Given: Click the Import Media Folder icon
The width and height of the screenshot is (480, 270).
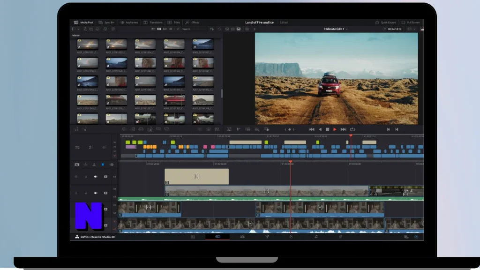Looking at the screenshot, I should point(91,29).
